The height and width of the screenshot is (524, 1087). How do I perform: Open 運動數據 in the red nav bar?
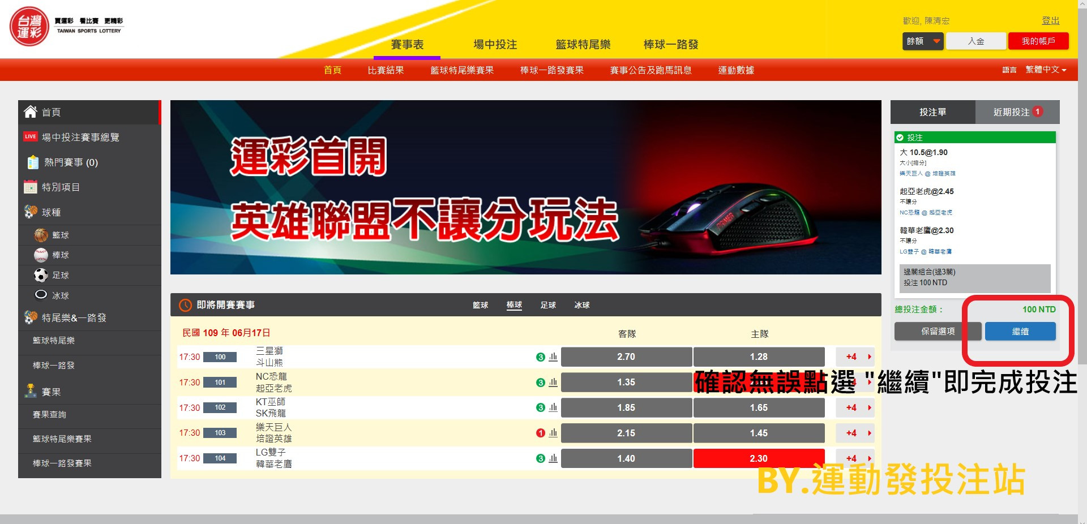tap(736, 70)
